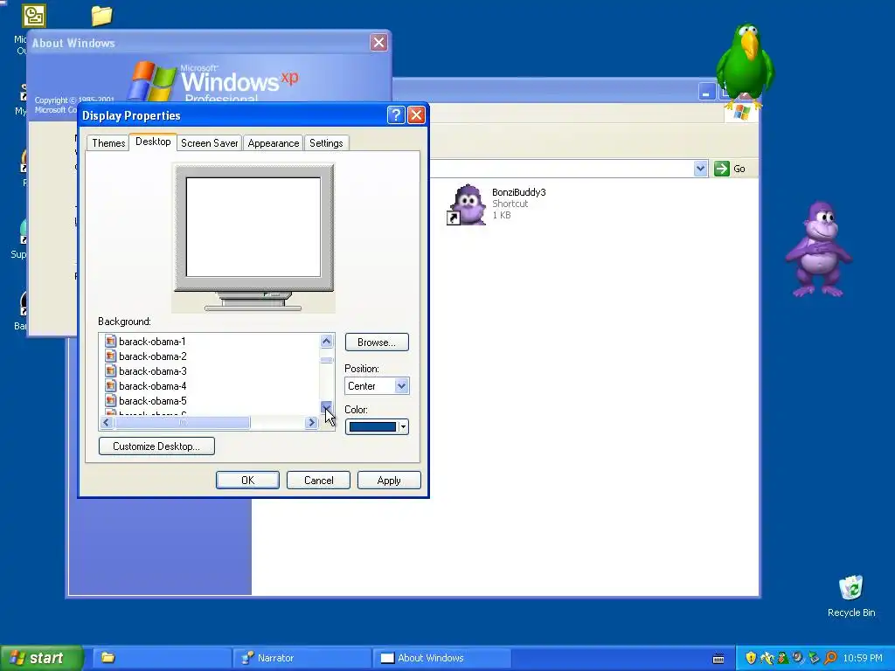Image resolution: width=895 pixels, height=671 pixels.
Task: Select barack-obama-2 background entry
Action: point(152,356)
